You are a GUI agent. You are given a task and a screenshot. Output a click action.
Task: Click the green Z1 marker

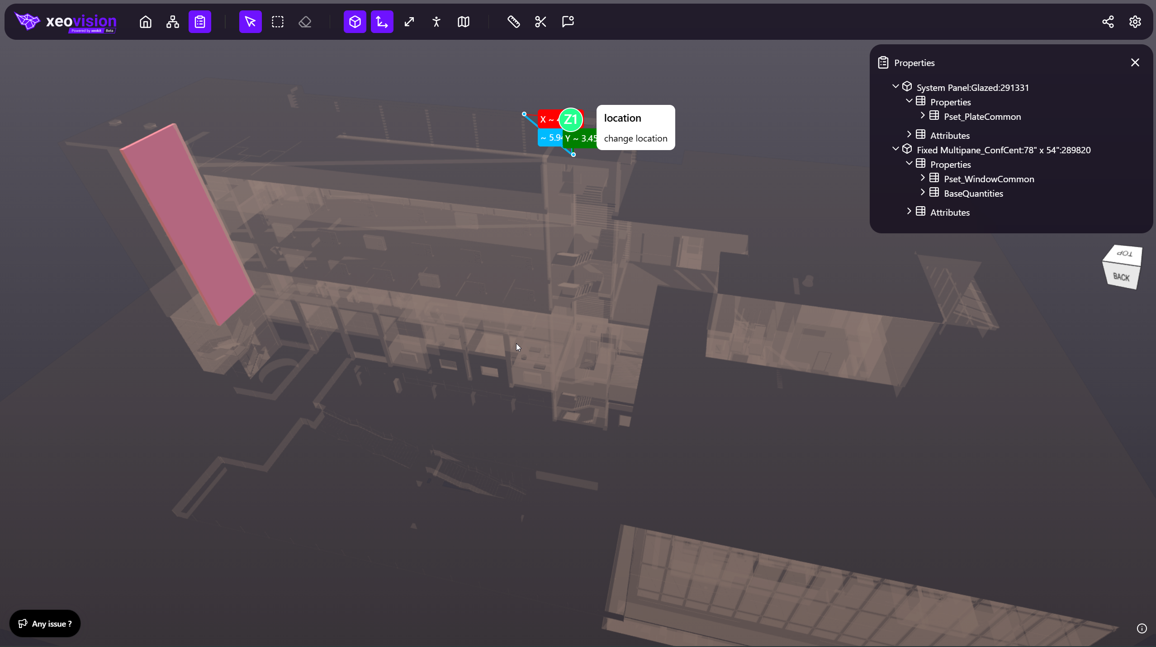click(570, 119)
